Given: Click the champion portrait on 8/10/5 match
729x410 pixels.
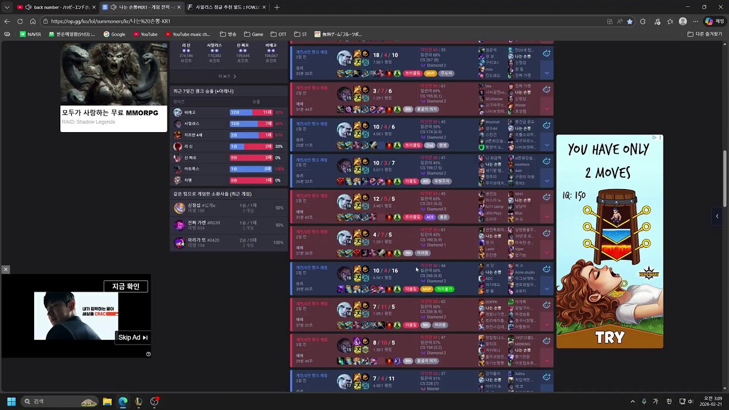Looking at the screenshot, I should pos(344,345).
